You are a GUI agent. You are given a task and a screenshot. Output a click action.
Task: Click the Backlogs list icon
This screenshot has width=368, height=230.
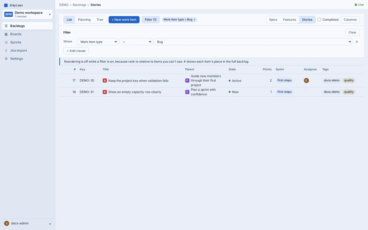[x=6, y=26]
